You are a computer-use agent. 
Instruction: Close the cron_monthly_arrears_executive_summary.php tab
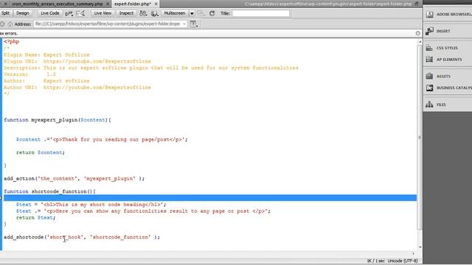tap(108, 4)
